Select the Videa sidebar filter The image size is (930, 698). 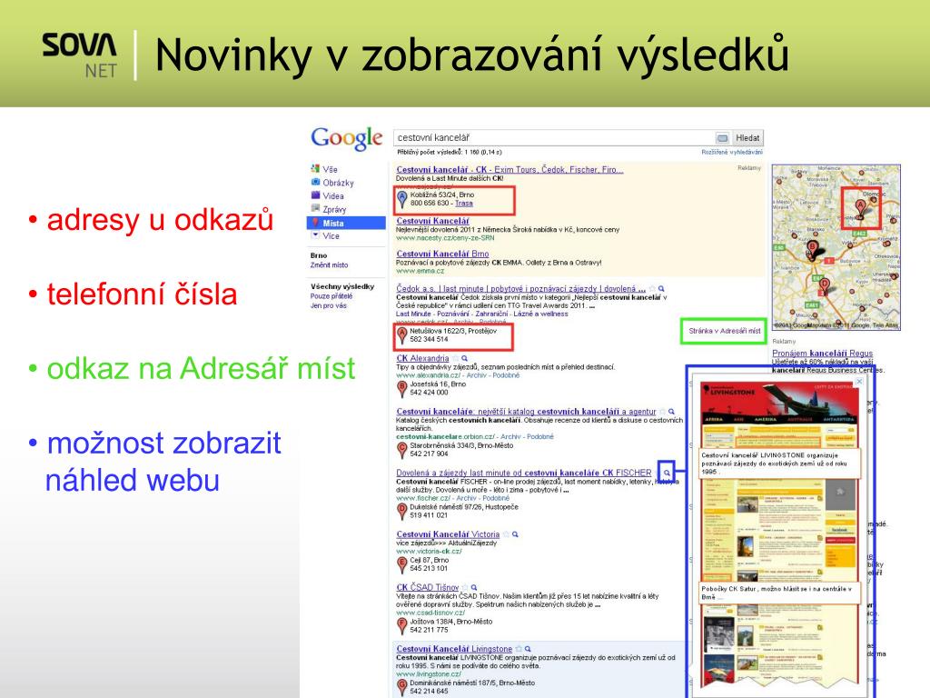point(332,196)
